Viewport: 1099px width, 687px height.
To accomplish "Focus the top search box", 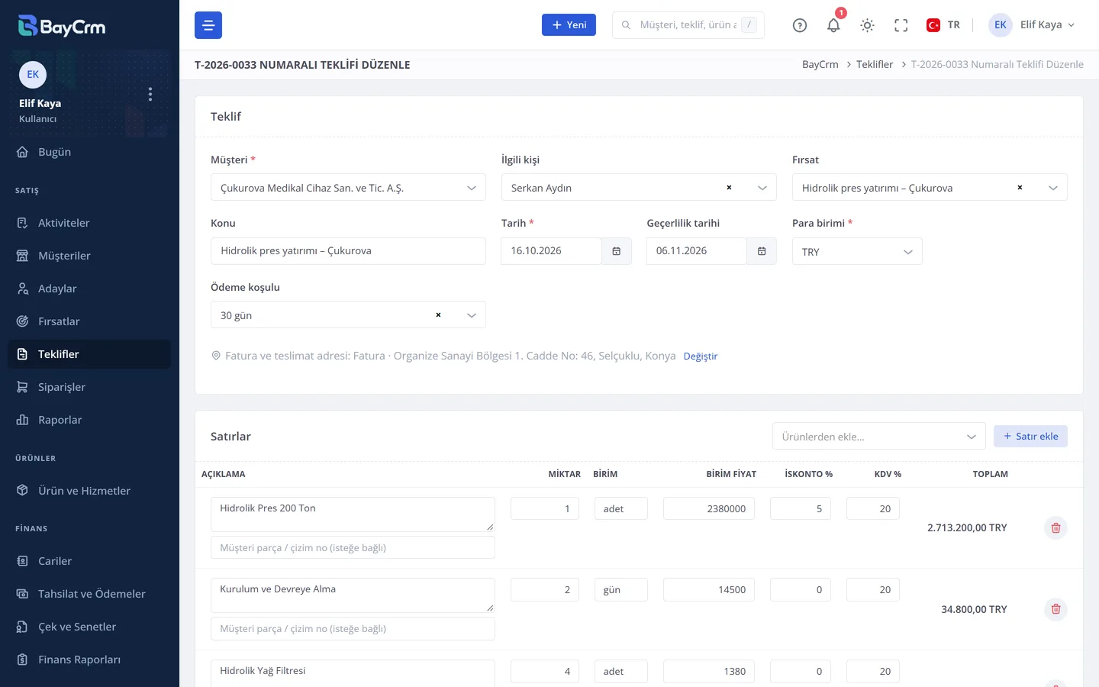I will tap(688, 25).
